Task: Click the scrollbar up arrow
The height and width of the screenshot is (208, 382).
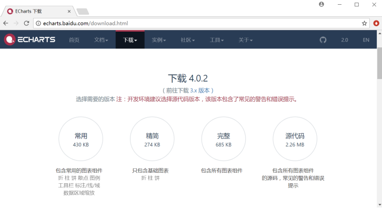Action: (x=379, y=33)
